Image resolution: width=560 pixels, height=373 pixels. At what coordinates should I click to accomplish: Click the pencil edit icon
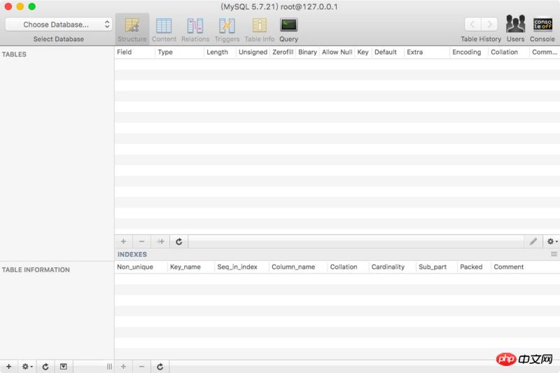tap(533, 241)
